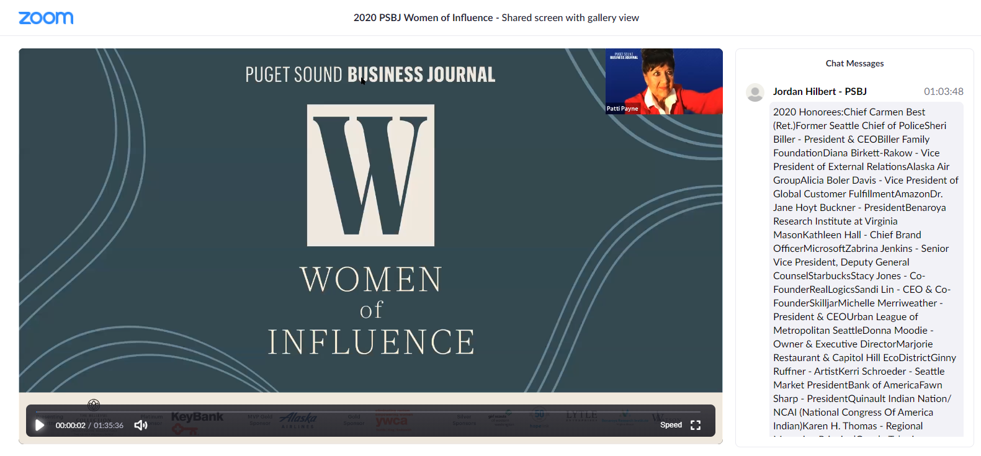Select the Patti Payne gallery thumbnail
The image size is (981, 456).
pyautogui.click(x=664, y=81)
